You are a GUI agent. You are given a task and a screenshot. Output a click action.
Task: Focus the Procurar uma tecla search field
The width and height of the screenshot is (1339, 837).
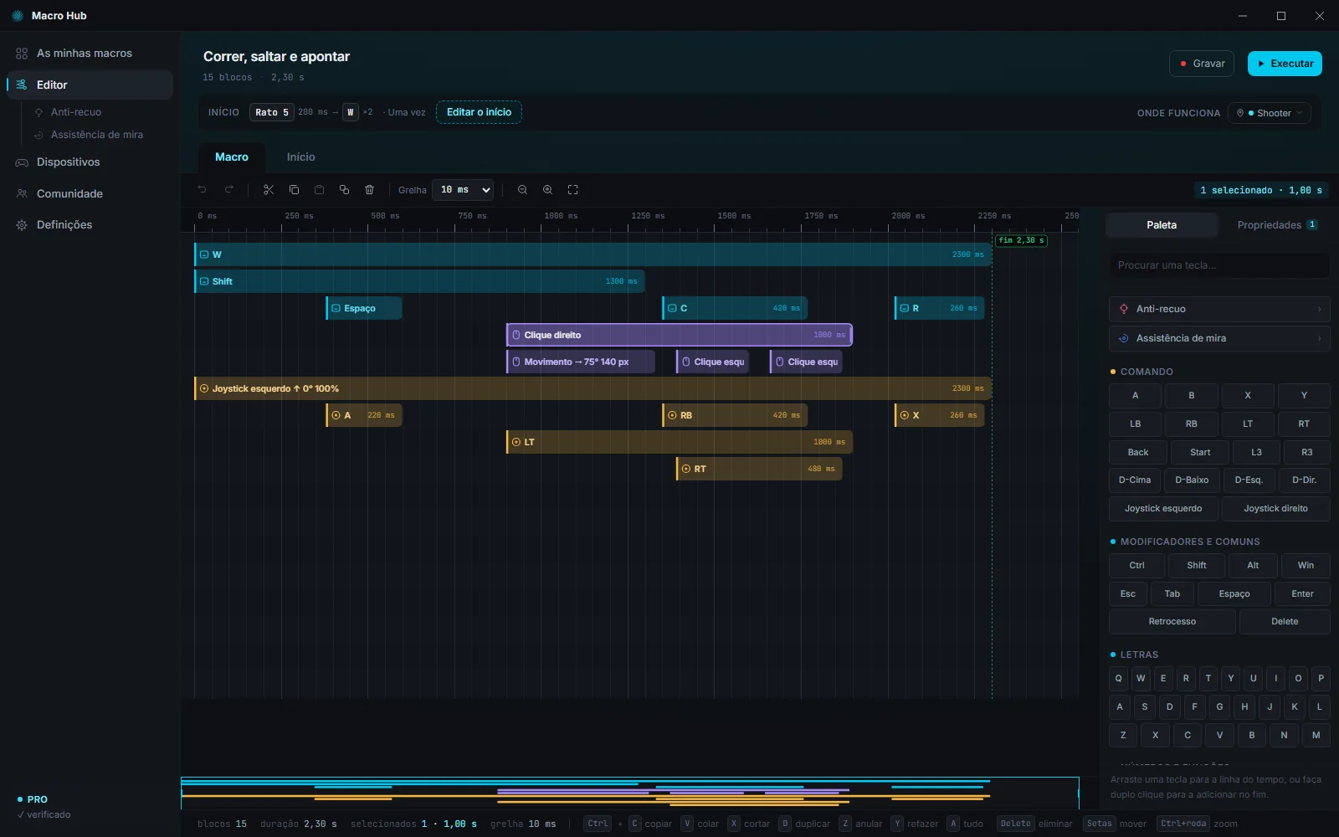(1219, 265)
